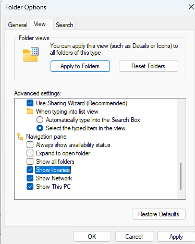Disable the Show Network checkbox
This screenshot has width=195, height=244.
click(x=30, y=178)
